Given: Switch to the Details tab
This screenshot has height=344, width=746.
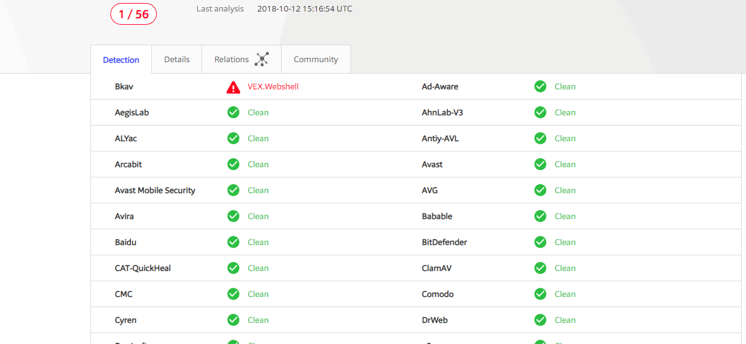Looking at the screenshot, I should [177, 59].
